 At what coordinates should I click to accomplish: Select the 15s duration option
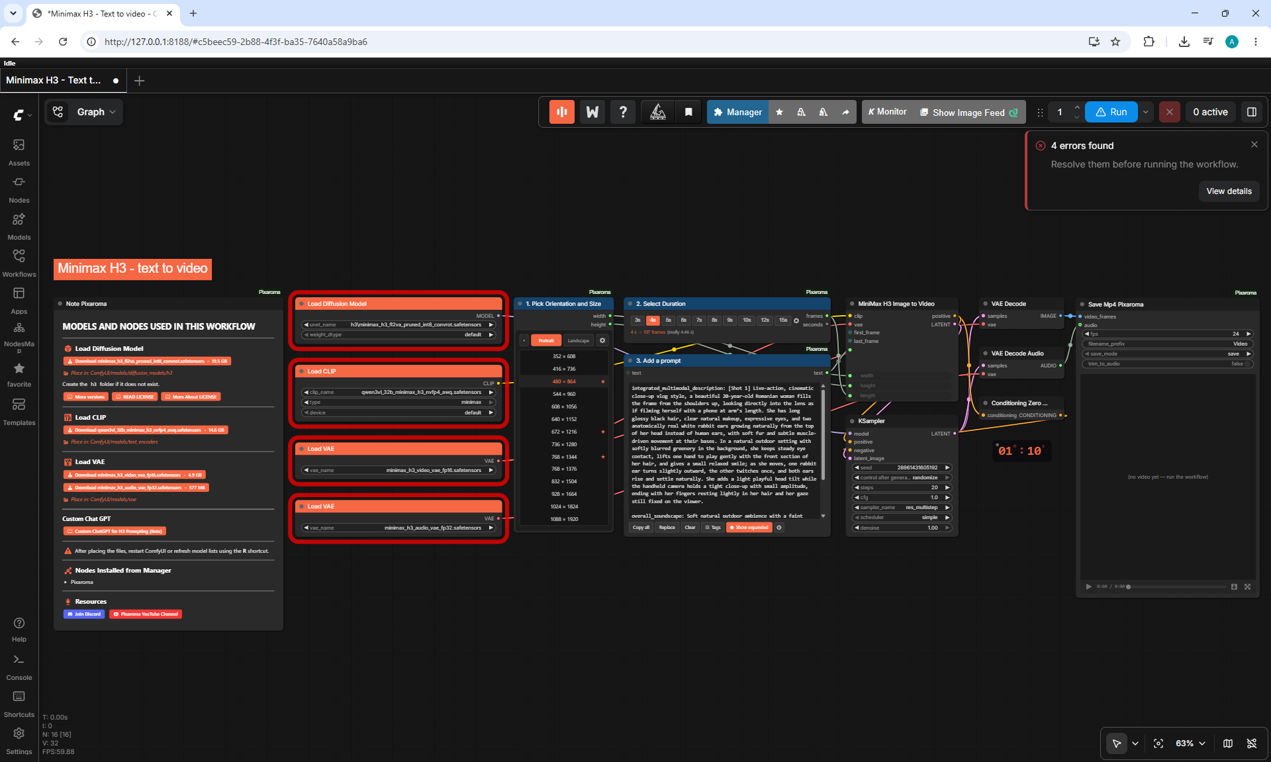(783, 320)
